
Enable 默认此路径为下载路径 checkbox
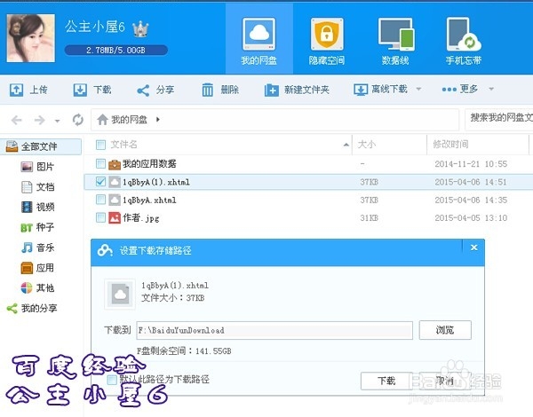tap(112, 380)
